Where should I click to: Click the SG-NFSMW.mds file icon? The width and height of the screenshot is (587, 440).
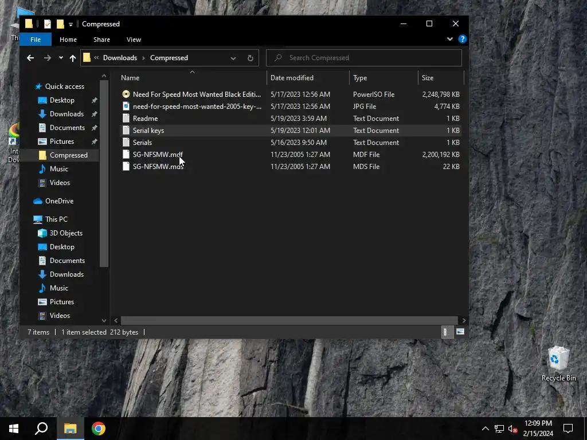pyautogui.click(x=126, y=166)
